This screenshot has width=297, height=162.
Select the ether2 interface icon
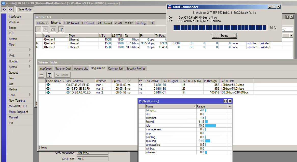[45, 43]
